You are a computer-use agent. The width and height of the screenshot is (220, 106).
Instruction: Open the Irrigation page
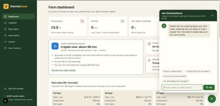point(18,23)
